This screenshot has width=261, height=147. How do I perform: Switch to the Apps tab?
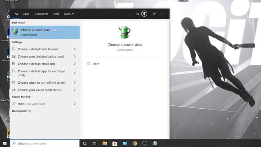[26, 14]
